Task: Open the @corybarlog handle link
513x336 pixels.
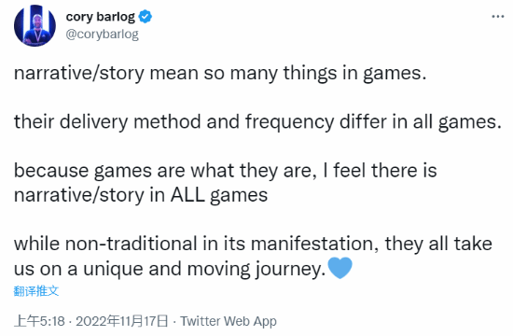Action: click(102, 34)
